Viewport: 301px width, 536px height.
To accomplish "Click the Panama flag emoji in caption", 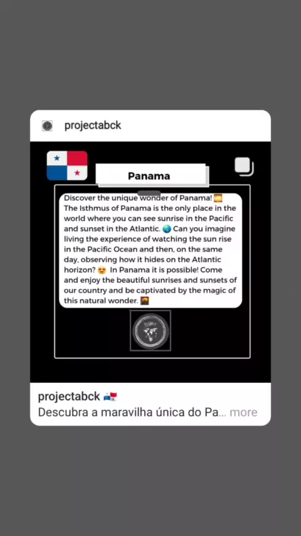I will pos(110,397).
